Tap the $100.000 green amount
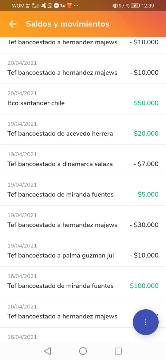The image size is (166, 360). pyautogui.click(x=144, y=286)
